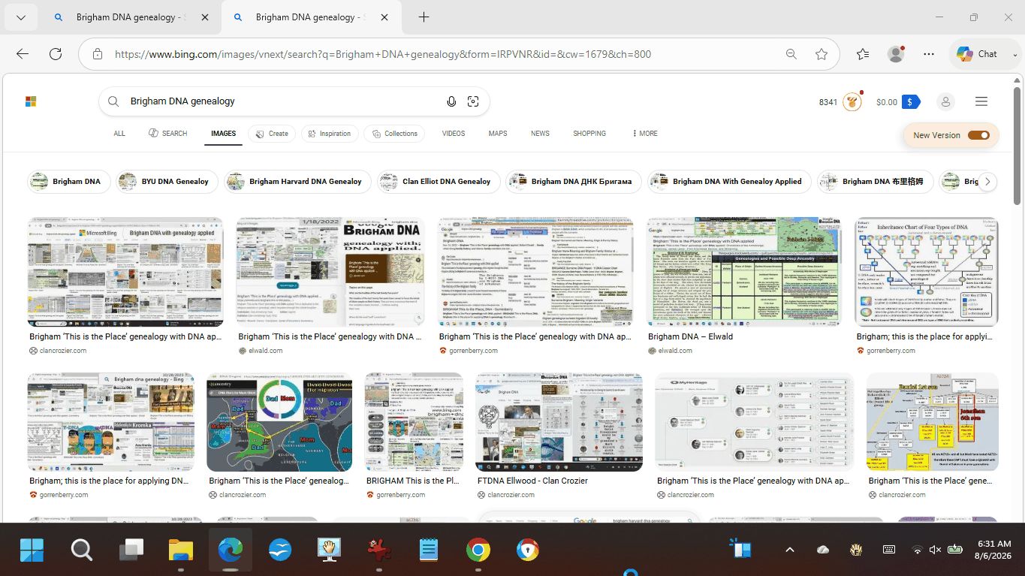Open the volume control in system tray
The width and height of the screenshot is (1025, 576).
(x=936, y=550)
